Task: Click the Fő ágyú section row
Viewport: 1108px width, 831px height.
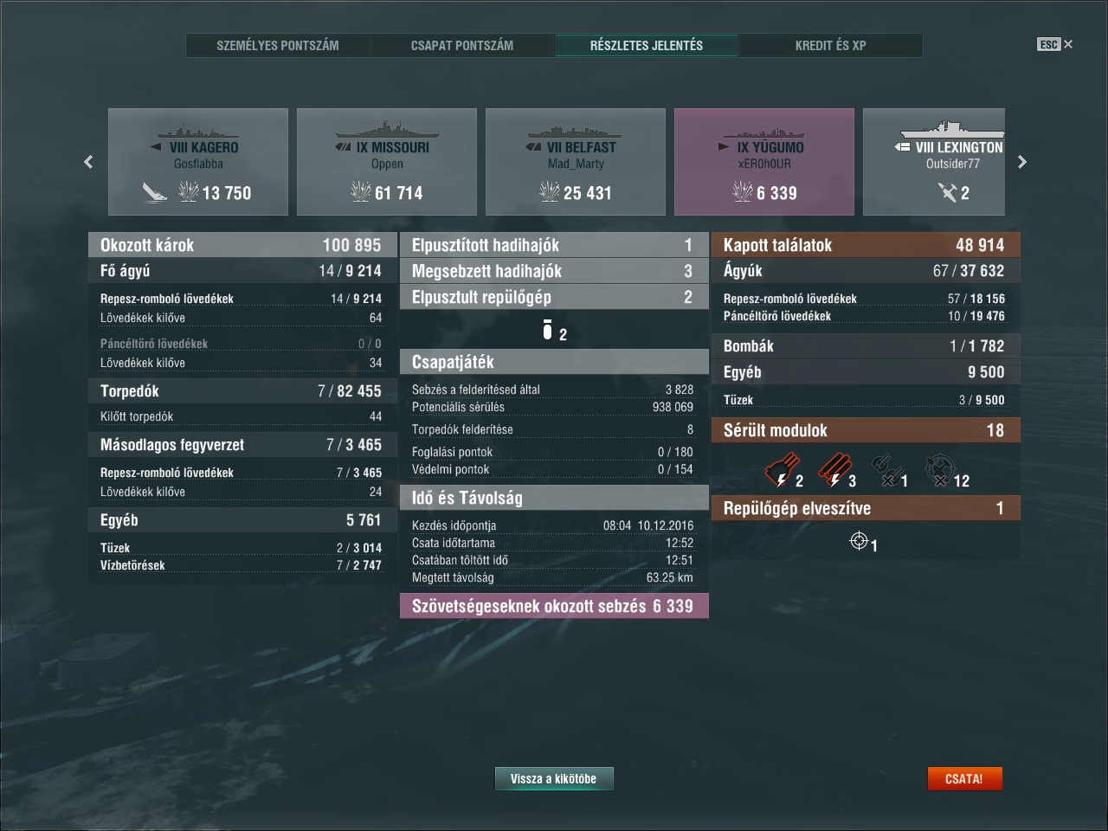Action: [x=242, y=271]
